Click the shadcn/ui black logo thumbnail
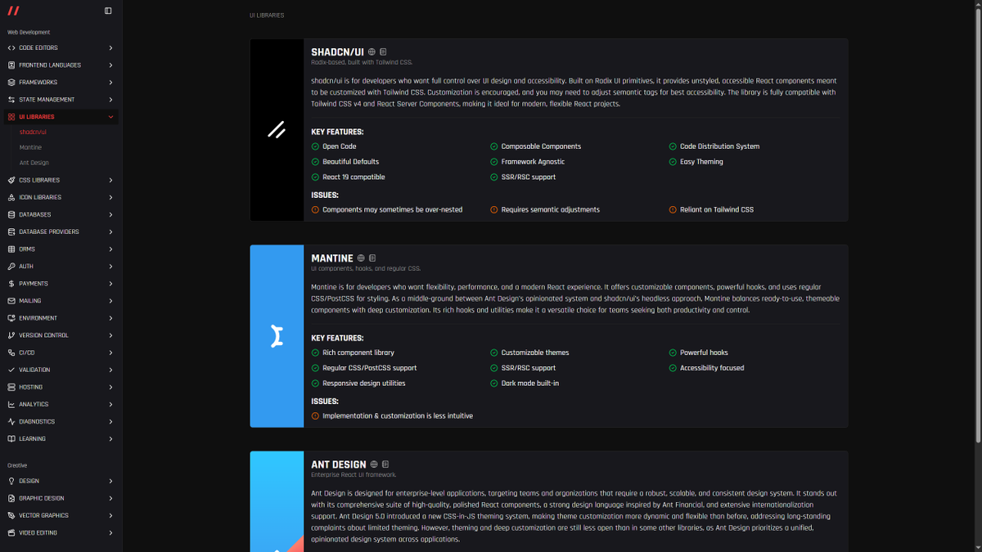Viewport: 982px width, 552px height. click(277, 129)
